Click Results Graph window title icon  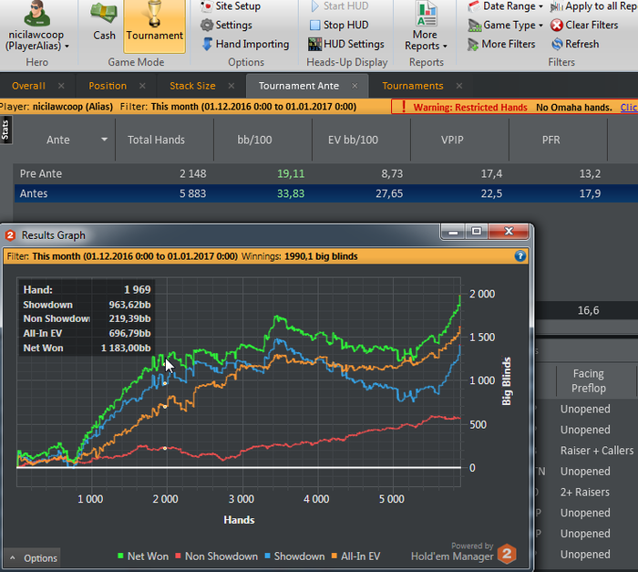(11, 235)
